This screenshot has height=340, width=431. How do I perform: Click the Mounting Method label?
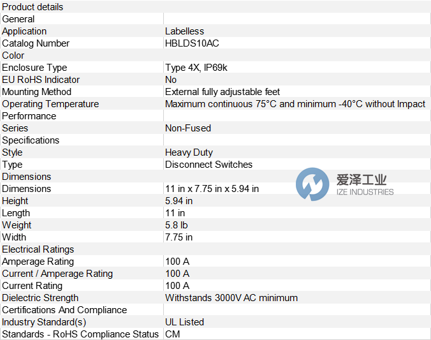(x=37, y=92)
